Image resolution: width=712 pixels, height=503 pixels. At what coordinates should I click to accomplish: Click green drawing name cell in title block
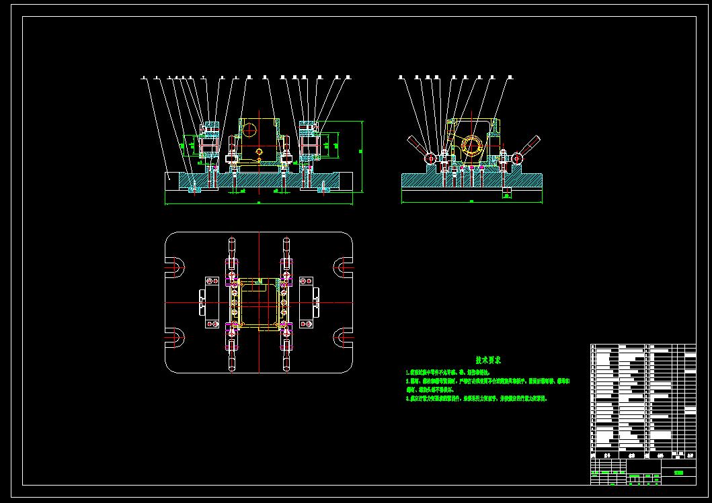click(678, 472)
